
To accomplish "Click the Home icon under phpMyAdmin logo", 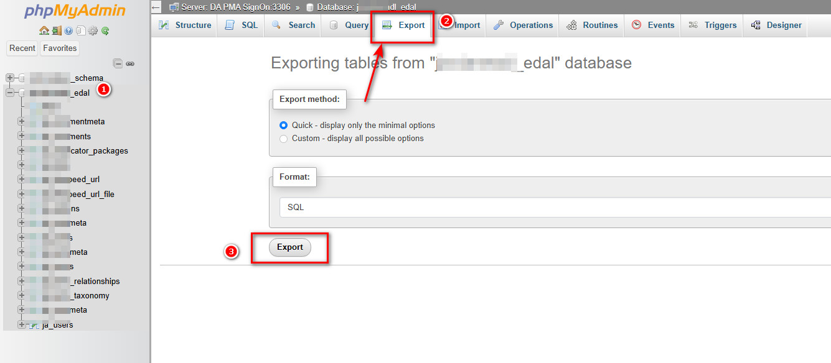I will [44, 30].
